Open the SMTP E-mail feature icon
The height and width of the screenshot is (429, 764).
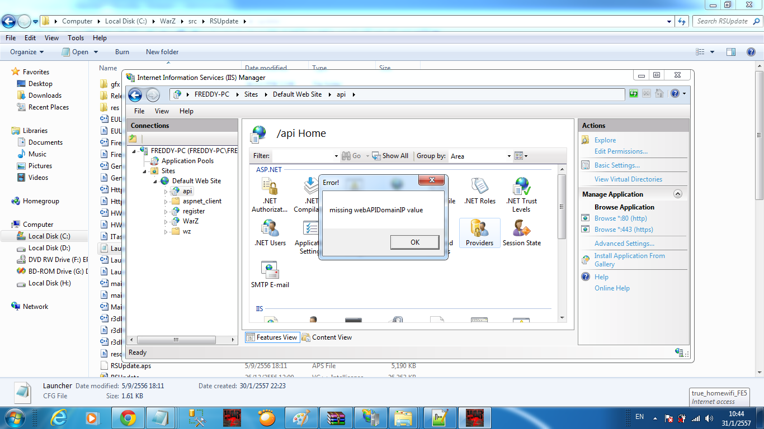270,275
